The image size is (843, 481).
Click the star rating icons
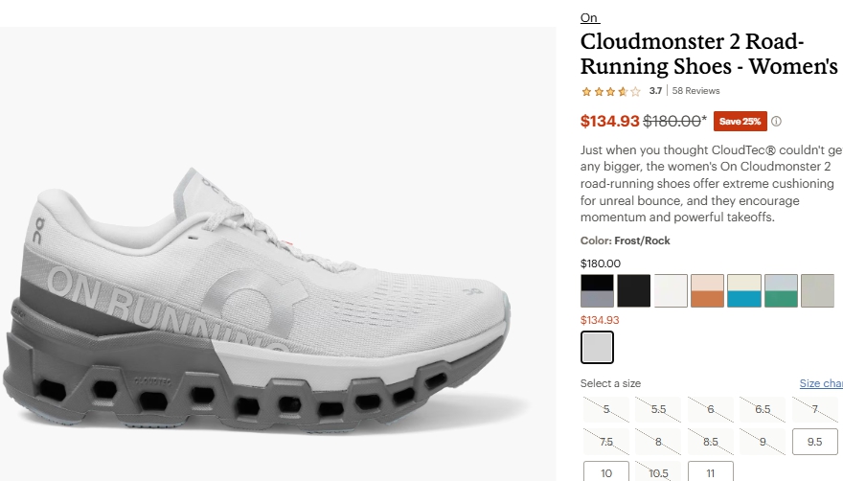[x=611, y=91]
